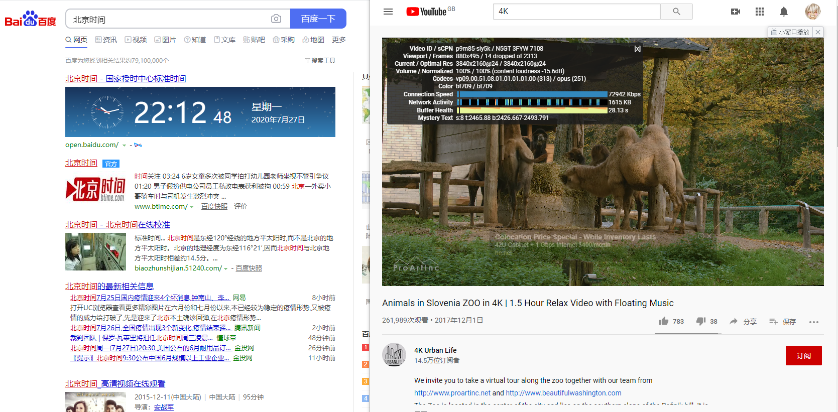Click YouTube create video camera icon

pos(736,12)
